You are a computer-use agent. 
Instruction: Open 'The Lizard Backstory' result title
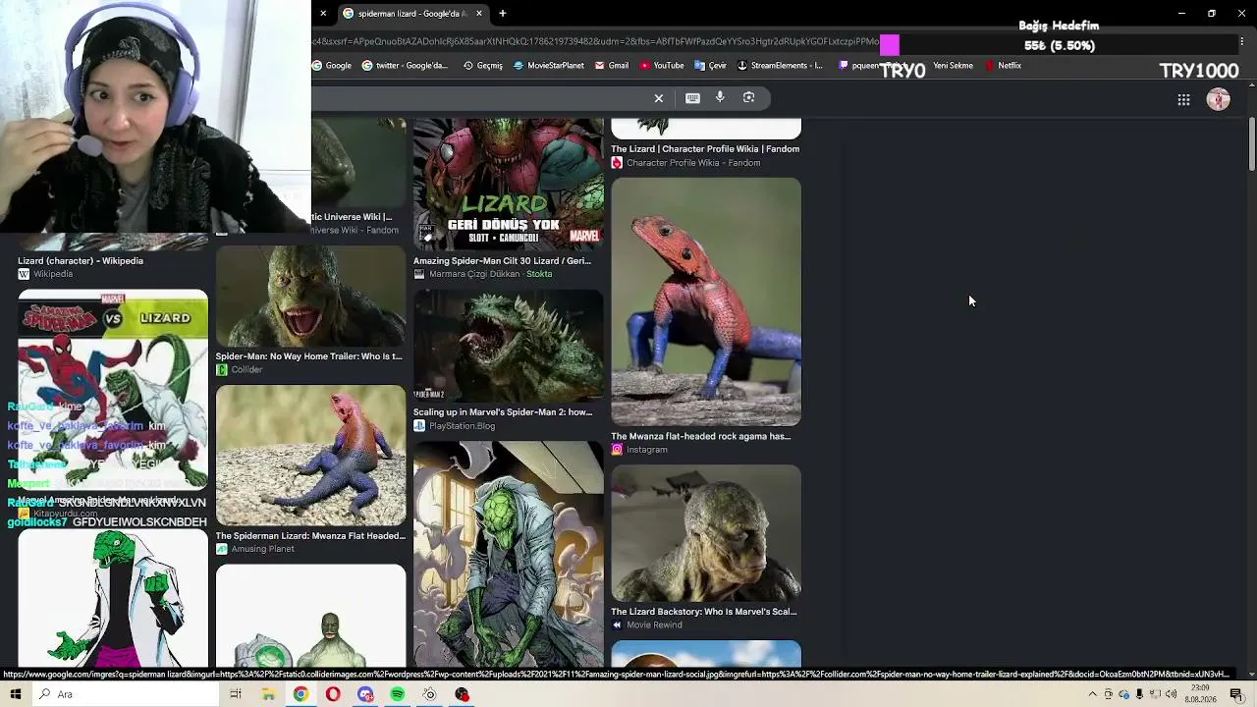(704, 612)
